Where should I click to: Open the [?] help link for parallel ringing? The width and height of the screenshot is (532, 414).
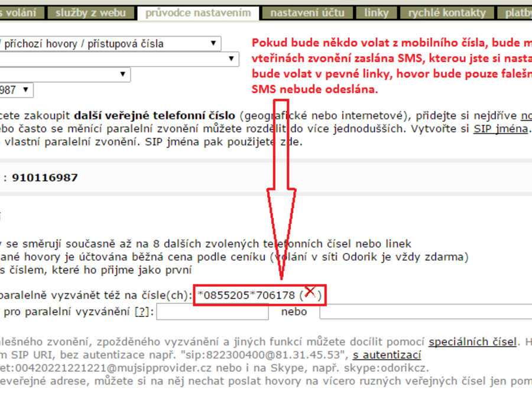click(x=142, y=312)
